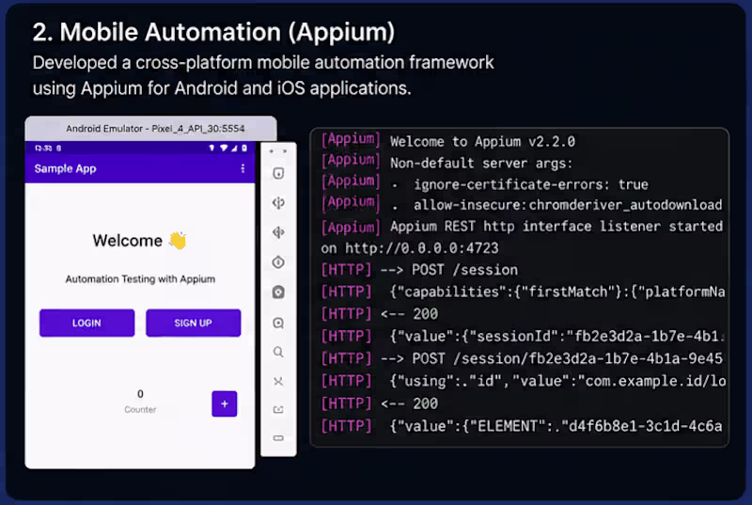Click the camera screenshot icon in emulator sidebar
Viewport: 752px width, 505px height.
pyautogui.click(x=278, y=292)
